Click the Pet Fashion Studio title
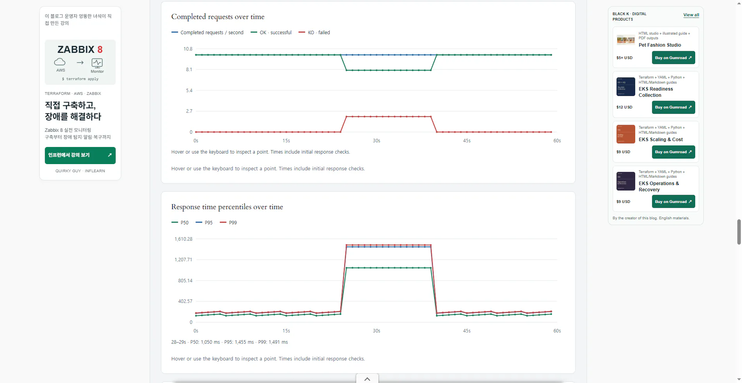 [x=659, y=45]
